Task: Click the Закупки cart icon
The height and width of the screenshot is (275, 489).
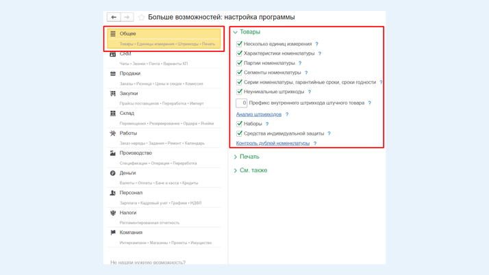Action: click(113, 94)
